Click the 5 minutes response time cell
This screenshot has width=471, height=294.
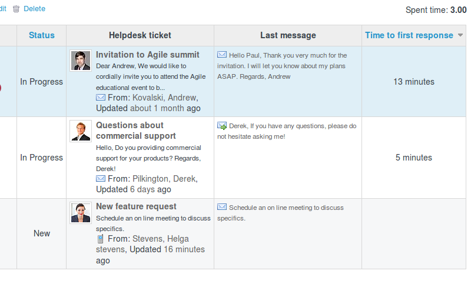point(414,158)
